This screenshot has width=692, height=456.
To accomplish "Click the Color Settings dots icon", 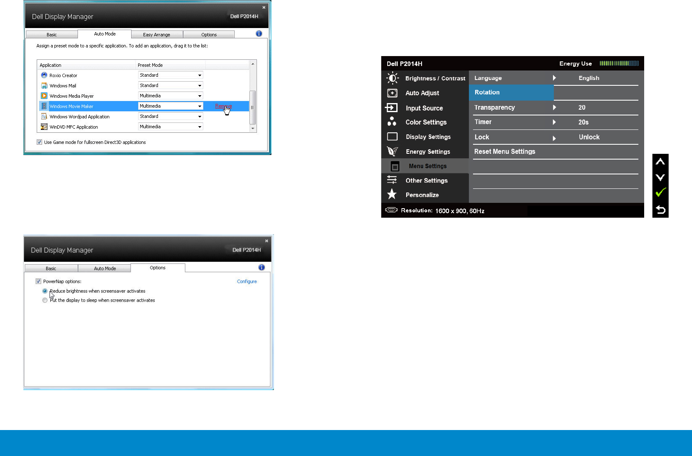I will (x=392, y=122).
